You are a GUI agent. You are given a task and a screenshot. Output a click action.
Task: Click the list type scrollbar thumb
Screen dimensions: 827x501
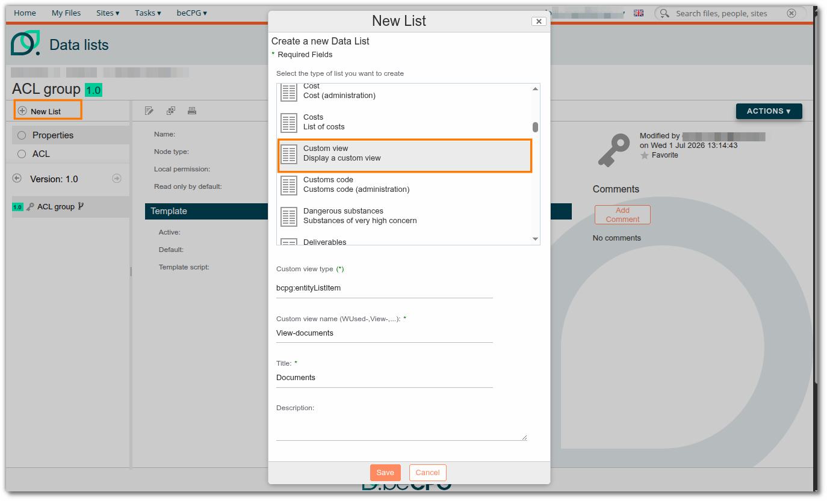535,127
